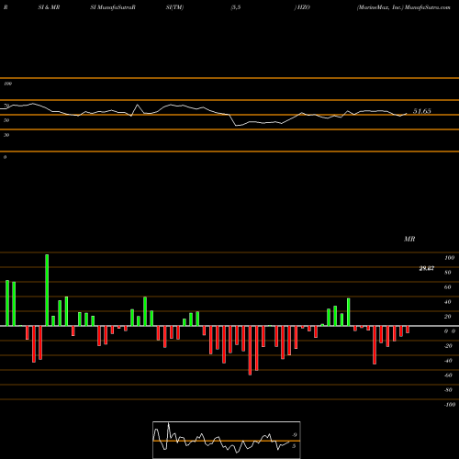Click the RSI value label 51.65
The height and width of the screenshot is (459, 459).
pos(422,111)
